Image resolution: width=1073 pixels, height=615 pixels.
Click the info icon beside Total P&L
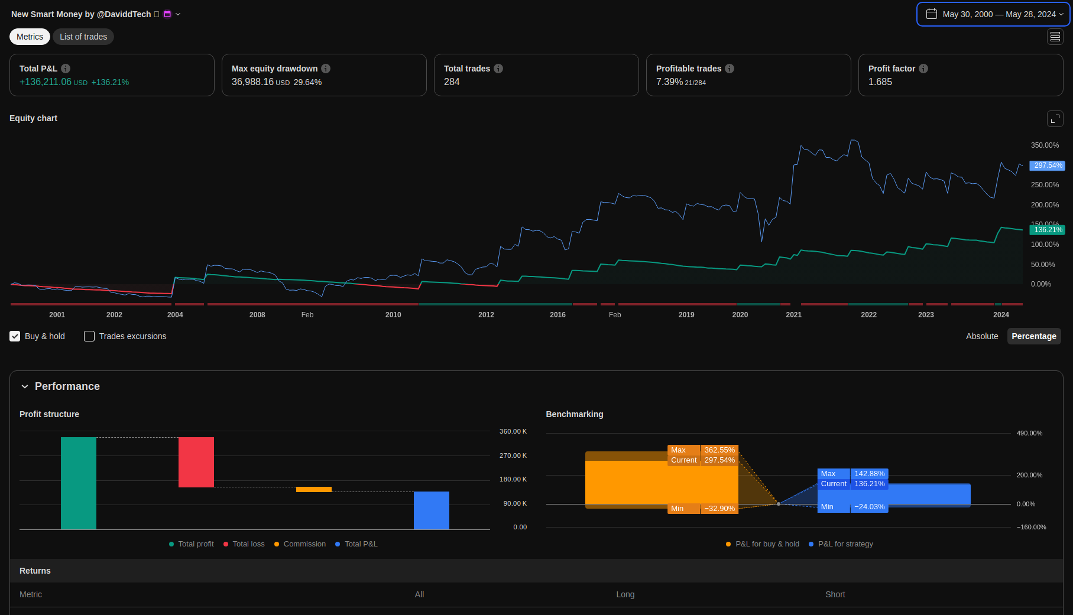66,69
